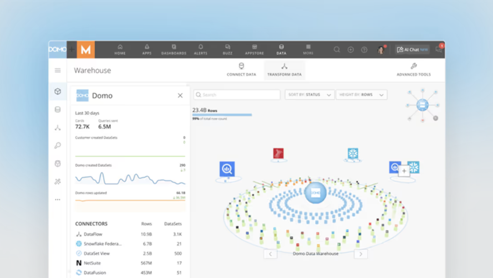Open the user profile avatar
Viewport: 493px width, 278px height.
coord(381,50)
